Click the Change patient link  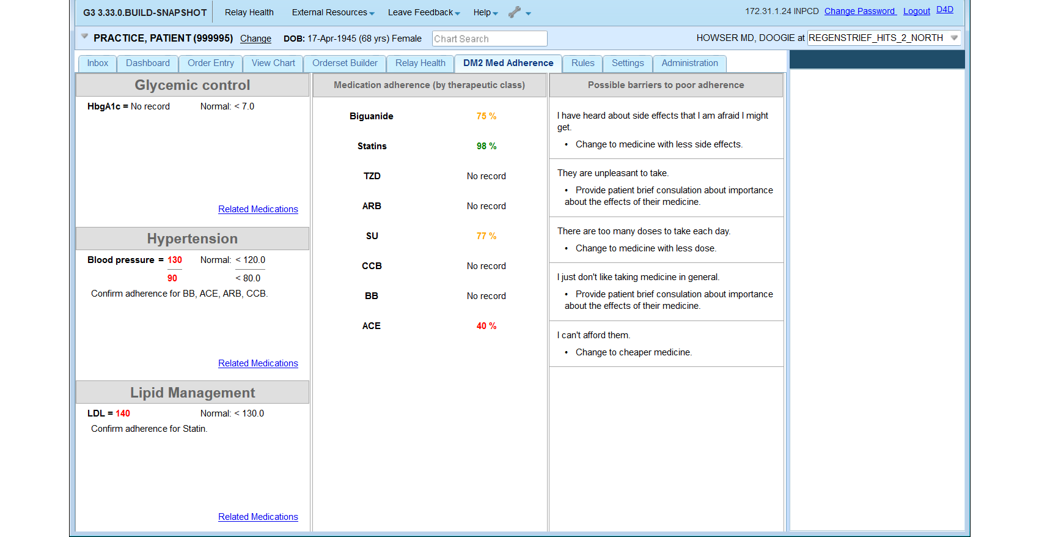(255, 39)
